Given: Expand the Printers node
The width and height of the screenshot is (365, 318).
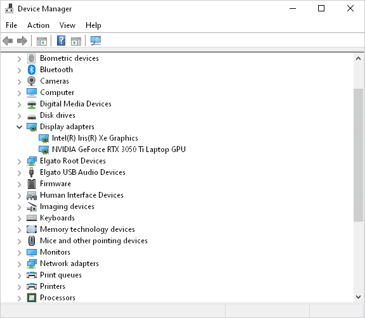Looking at the screenshot, I should (x=19, y=287).
